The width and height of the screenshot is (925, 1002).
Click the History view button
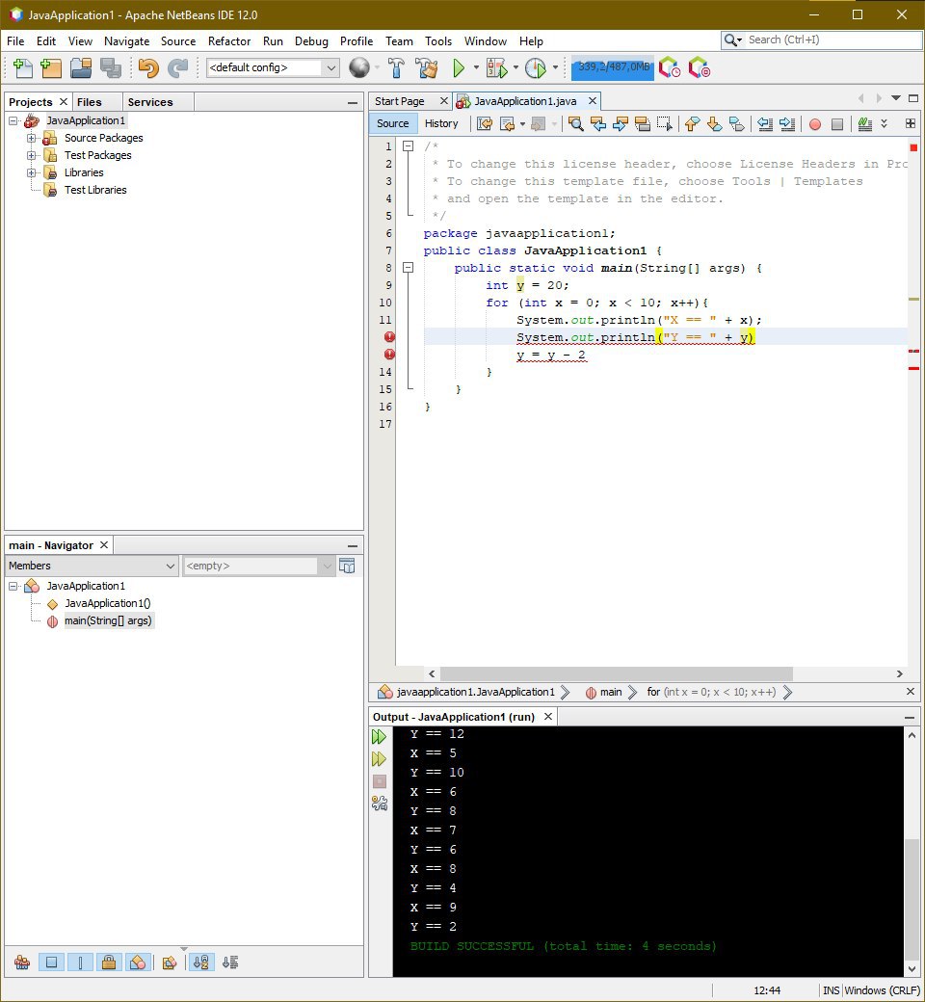point(441,124)
